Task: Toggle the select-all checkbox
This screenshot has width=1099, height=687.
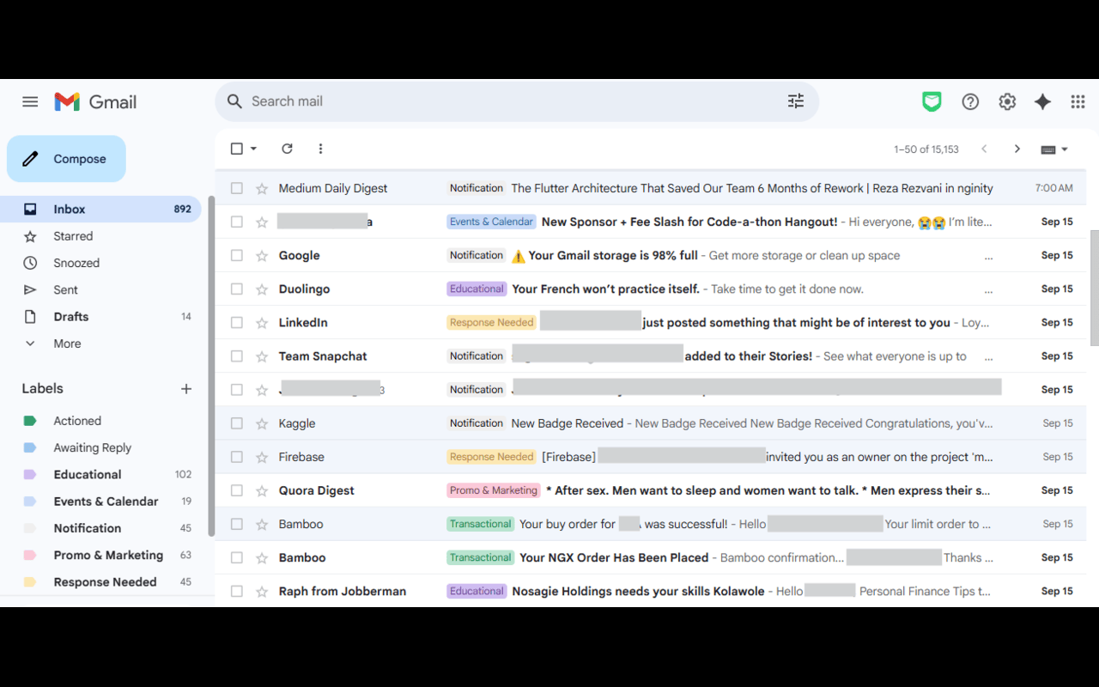Action: point(237,149)
